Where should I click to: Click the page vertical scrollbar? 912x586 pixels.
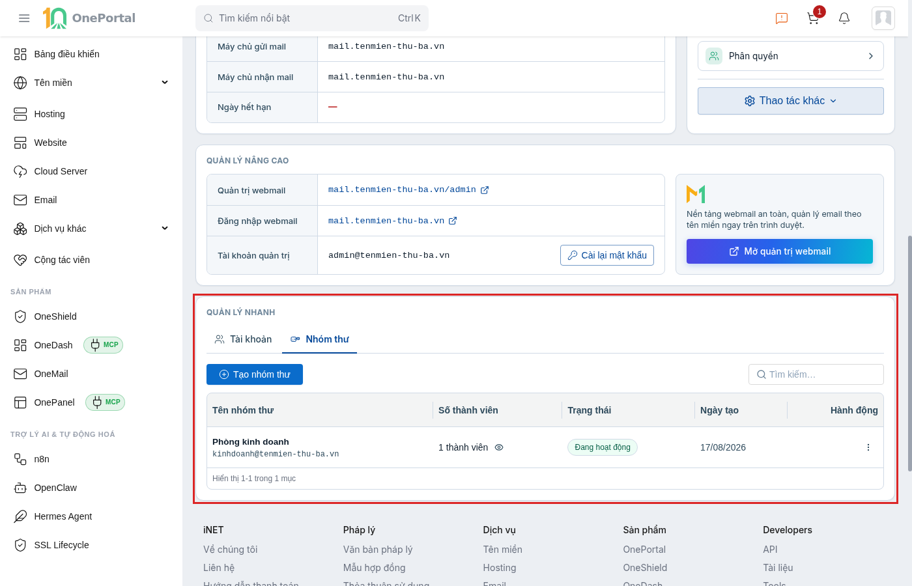point(909,353)
